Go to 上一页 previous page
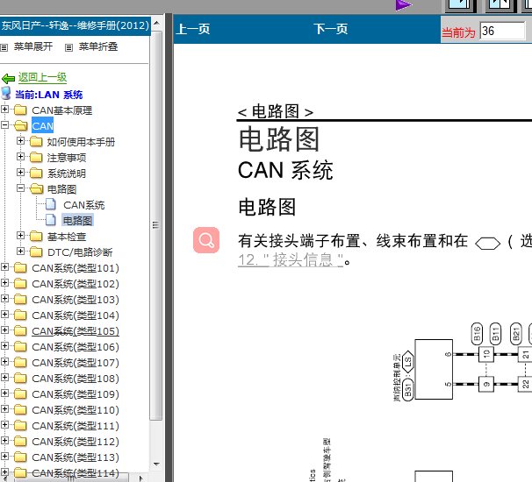The height and width of the screenshot is (482, 532). [x=193, y=29]
